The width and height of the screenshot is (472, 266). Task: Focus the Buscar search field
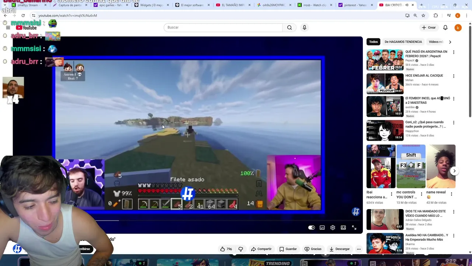pyautogui.click(x=223, y=27)
